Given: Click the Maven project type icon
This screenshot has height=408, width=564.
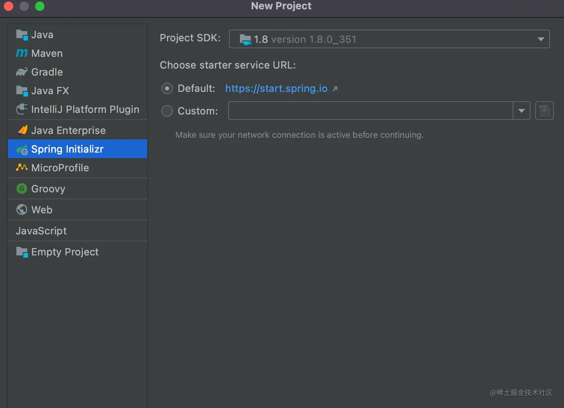Looking at the screenshot, I should click(x=22, y=53).
